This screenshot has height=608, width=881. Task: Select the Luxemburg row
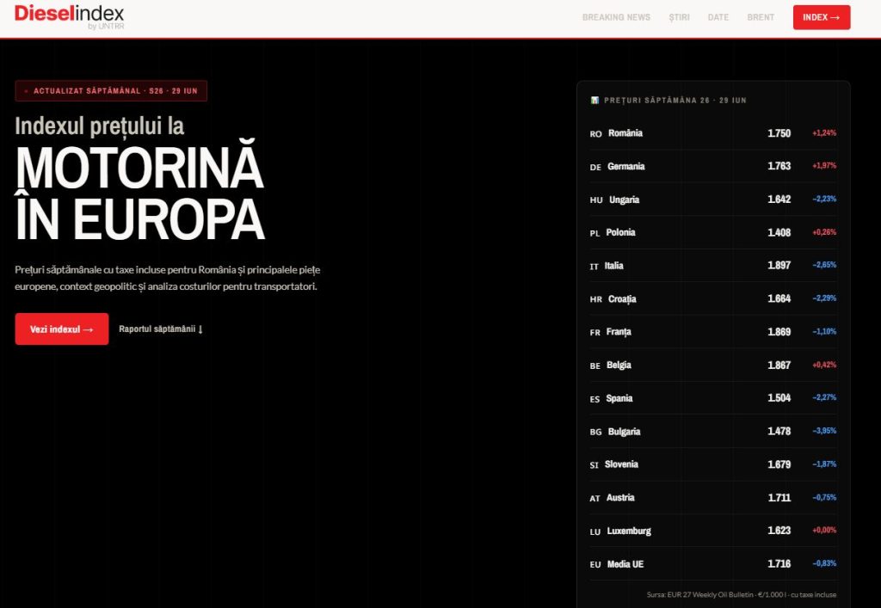tap(713, 531)
